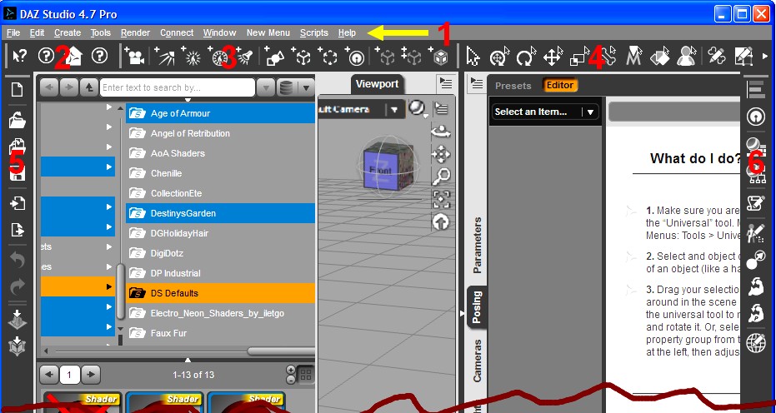Go back in the content browser
This screenshot has width=776, height=413.
point(48,87)
